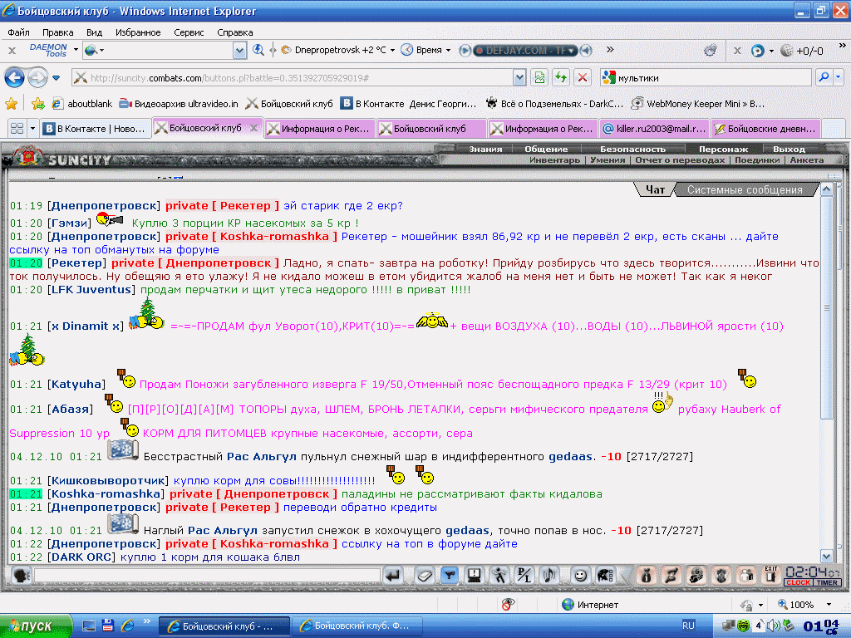Open the Сервис menu

tap(189, 32)
